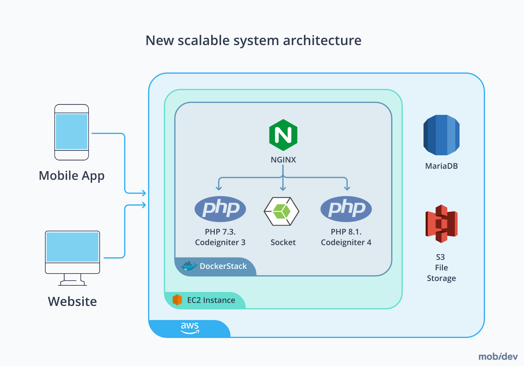Click the mobidev logo watermark
The image size is (524, 366).
click(x=498, y=357)
